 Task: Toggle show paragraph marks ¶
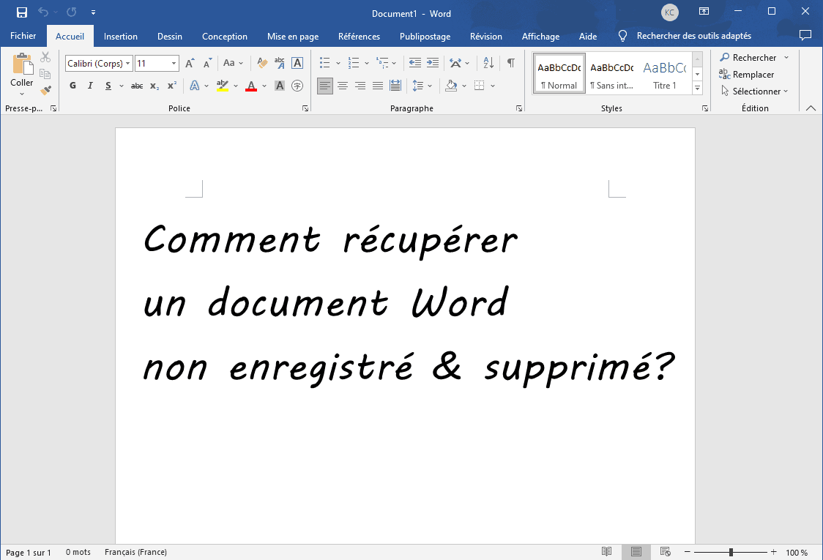tap(510, 63)
